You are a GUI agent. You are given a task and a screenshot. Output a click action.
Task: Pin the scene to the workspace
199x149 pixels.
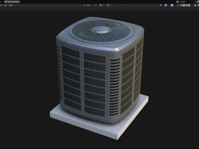point(195,2)
